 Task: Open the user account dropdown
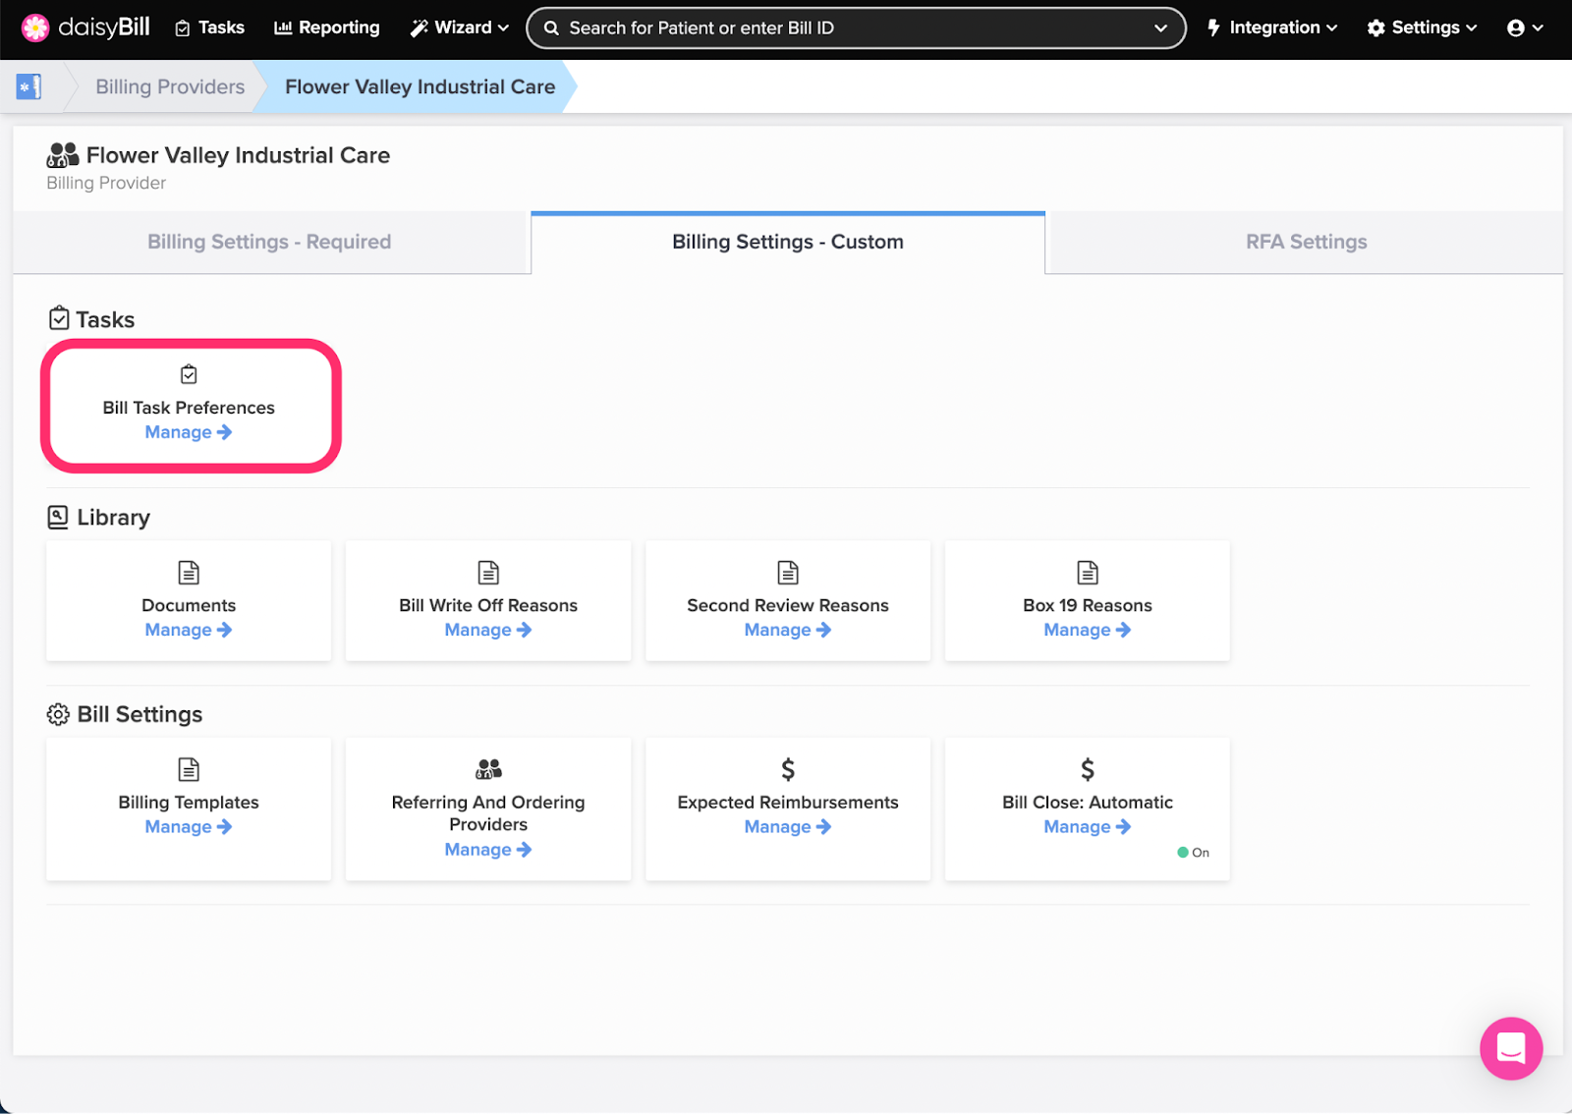[x=1524, y=28]
